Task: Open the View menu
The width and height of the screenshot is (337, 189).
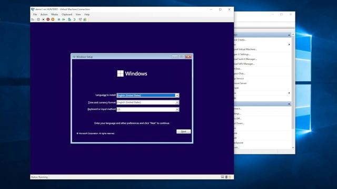Action: (78, 14)
